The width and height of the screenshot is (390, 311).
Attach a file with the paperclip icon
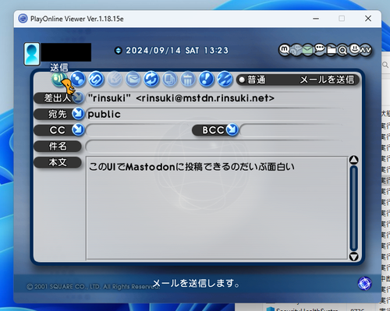[x=96, y=79]
